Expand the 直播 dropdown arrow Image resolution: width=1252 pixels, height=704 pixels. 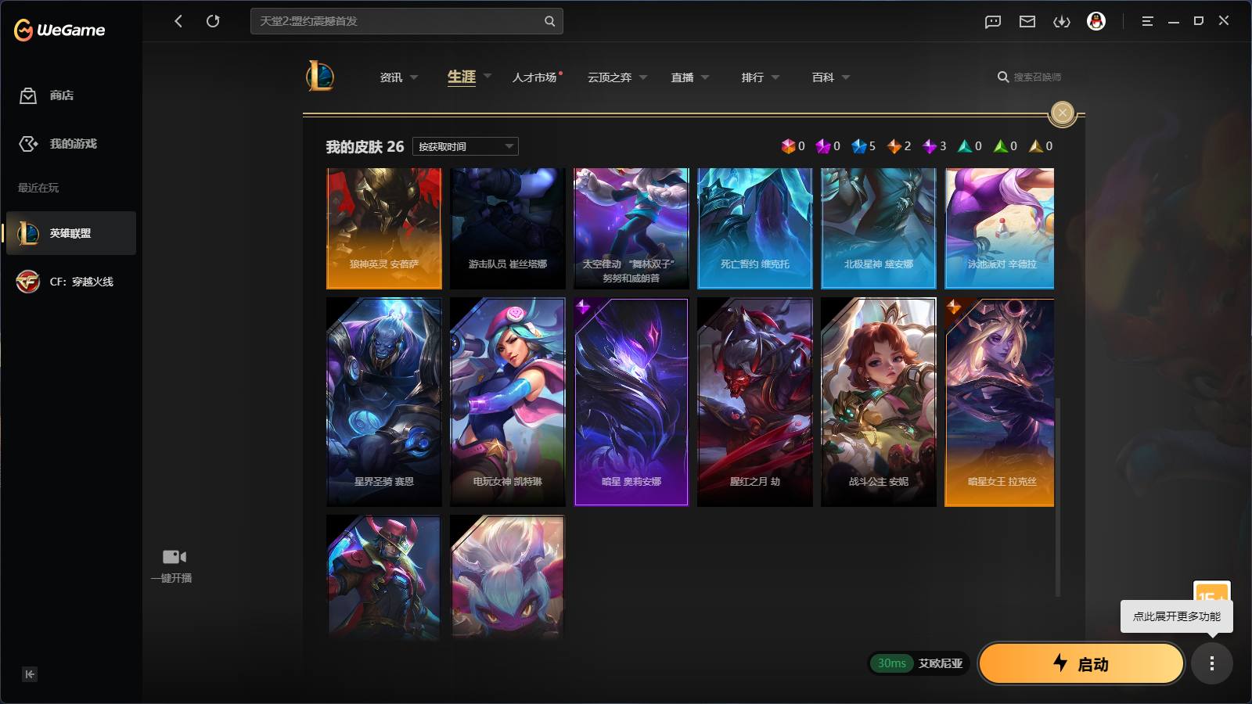[x=705, y=77]
